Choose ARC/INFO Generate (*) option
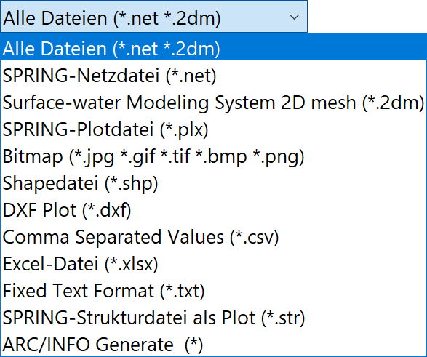This screenshot has height=357, width=427. [x=214, y=344]
